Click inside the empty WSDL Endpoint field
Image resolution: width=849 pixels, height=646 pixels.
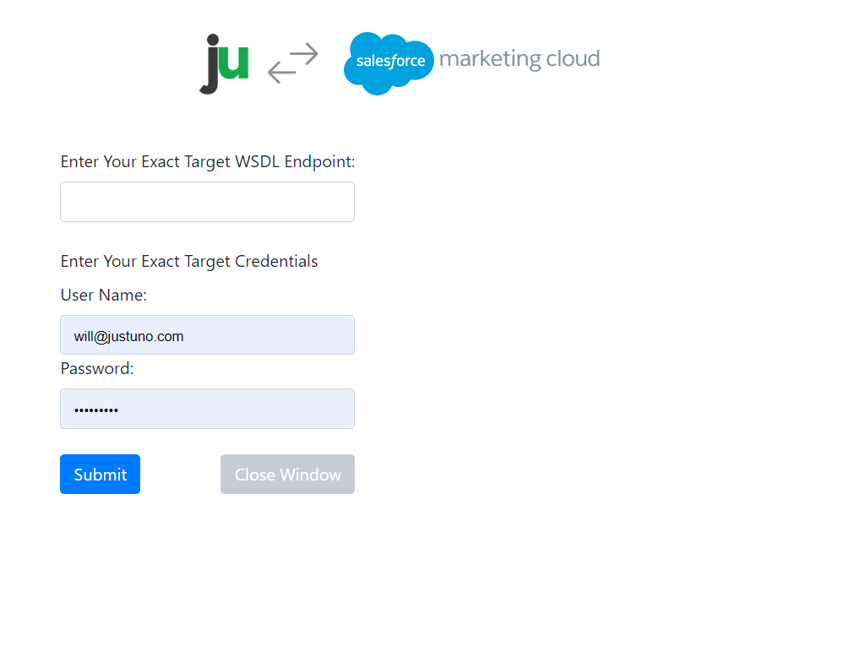click(207, 201)
